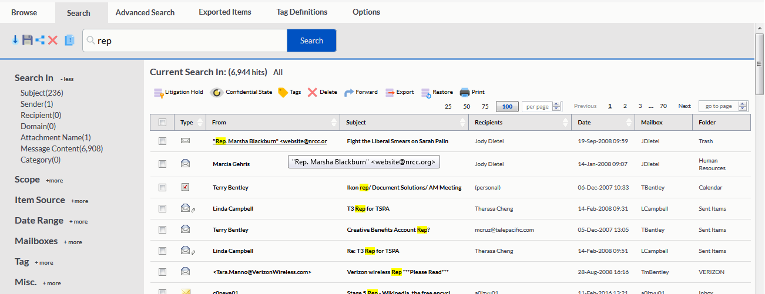This screenshot has width=765, height=294.
Task: Switch to the Advanced Search tab
Action: [x=145, y=12]
